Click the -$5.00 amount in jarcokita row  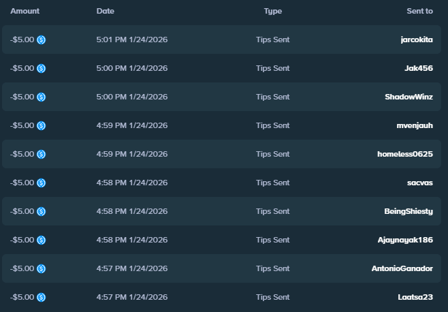point(22,40)
